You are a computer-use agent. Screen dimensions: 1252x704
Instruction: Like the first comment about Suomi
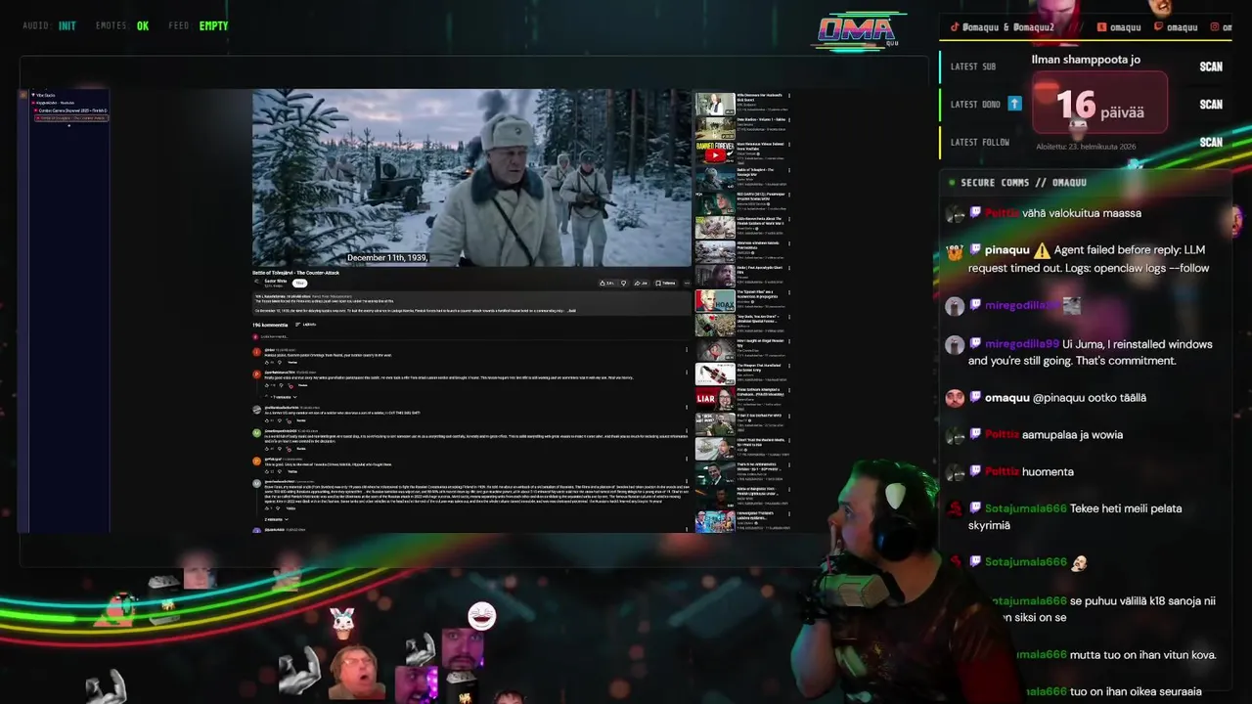coord(266,362)
